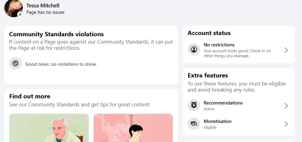Screen dimensions: 302x142
Task: Click the Recommendations shield star icon
Action: pos(194,105)
